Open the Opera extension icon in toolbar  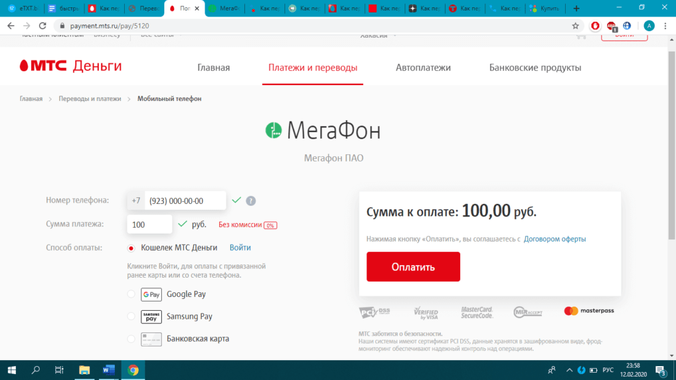(595, 26)
